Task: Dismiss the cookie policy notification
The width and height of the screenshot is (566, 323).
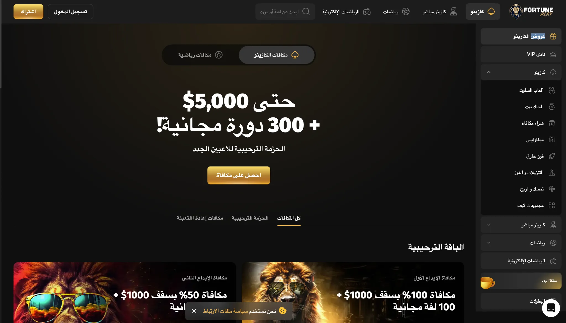Action: pyautogui.click(x=194, y=311)
